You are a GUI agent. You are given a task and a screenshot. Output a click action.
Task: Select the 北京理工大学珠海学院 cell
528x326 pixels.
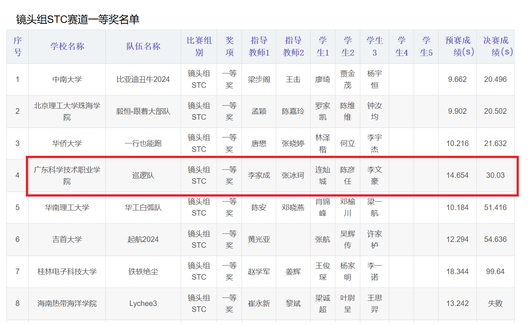pyautogui.click(x=67, y=111)
